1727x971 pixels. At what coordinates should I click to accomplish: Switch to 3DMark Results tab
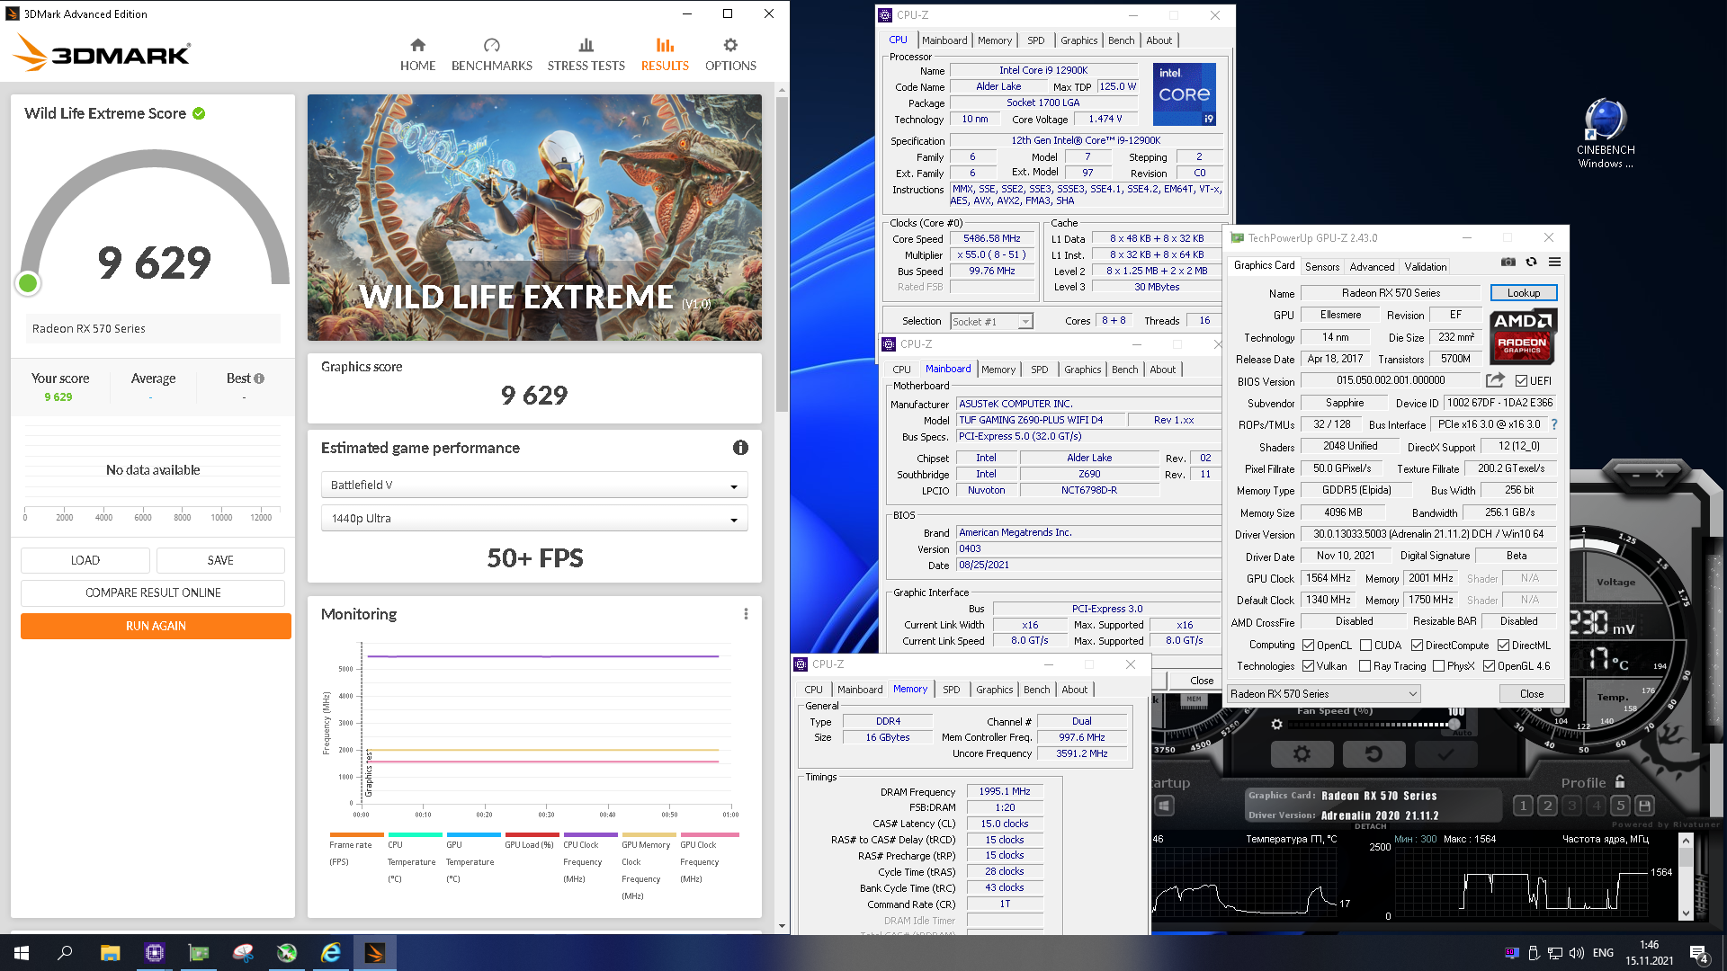665,55
